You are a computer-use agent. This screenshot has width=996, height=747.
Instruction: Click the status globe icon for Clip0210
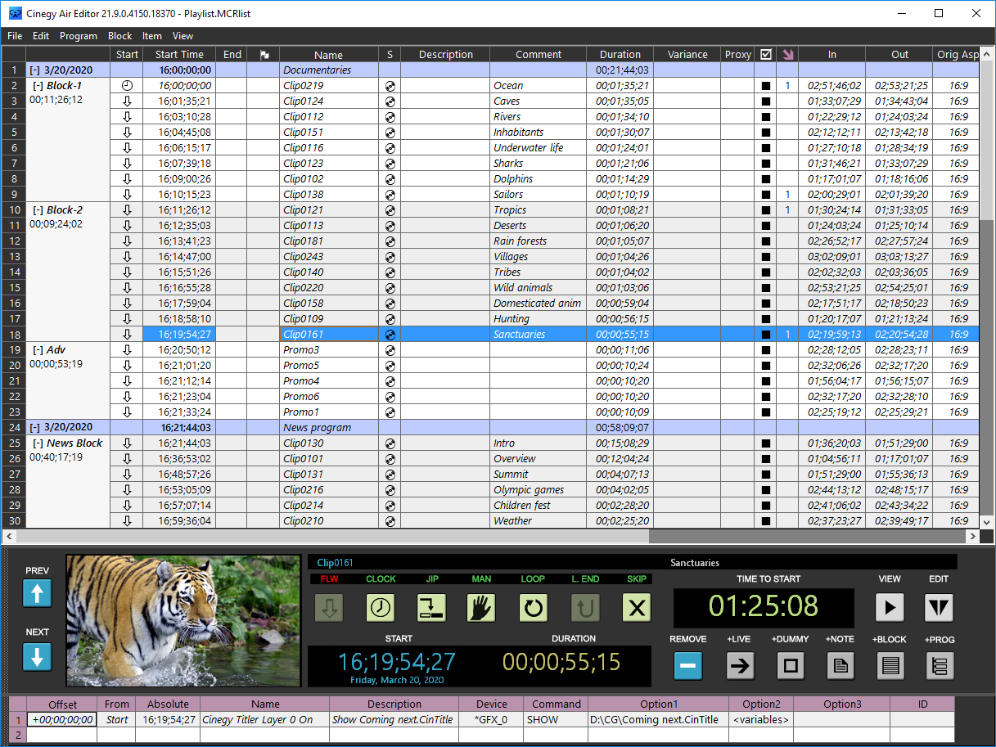(390, 521)
